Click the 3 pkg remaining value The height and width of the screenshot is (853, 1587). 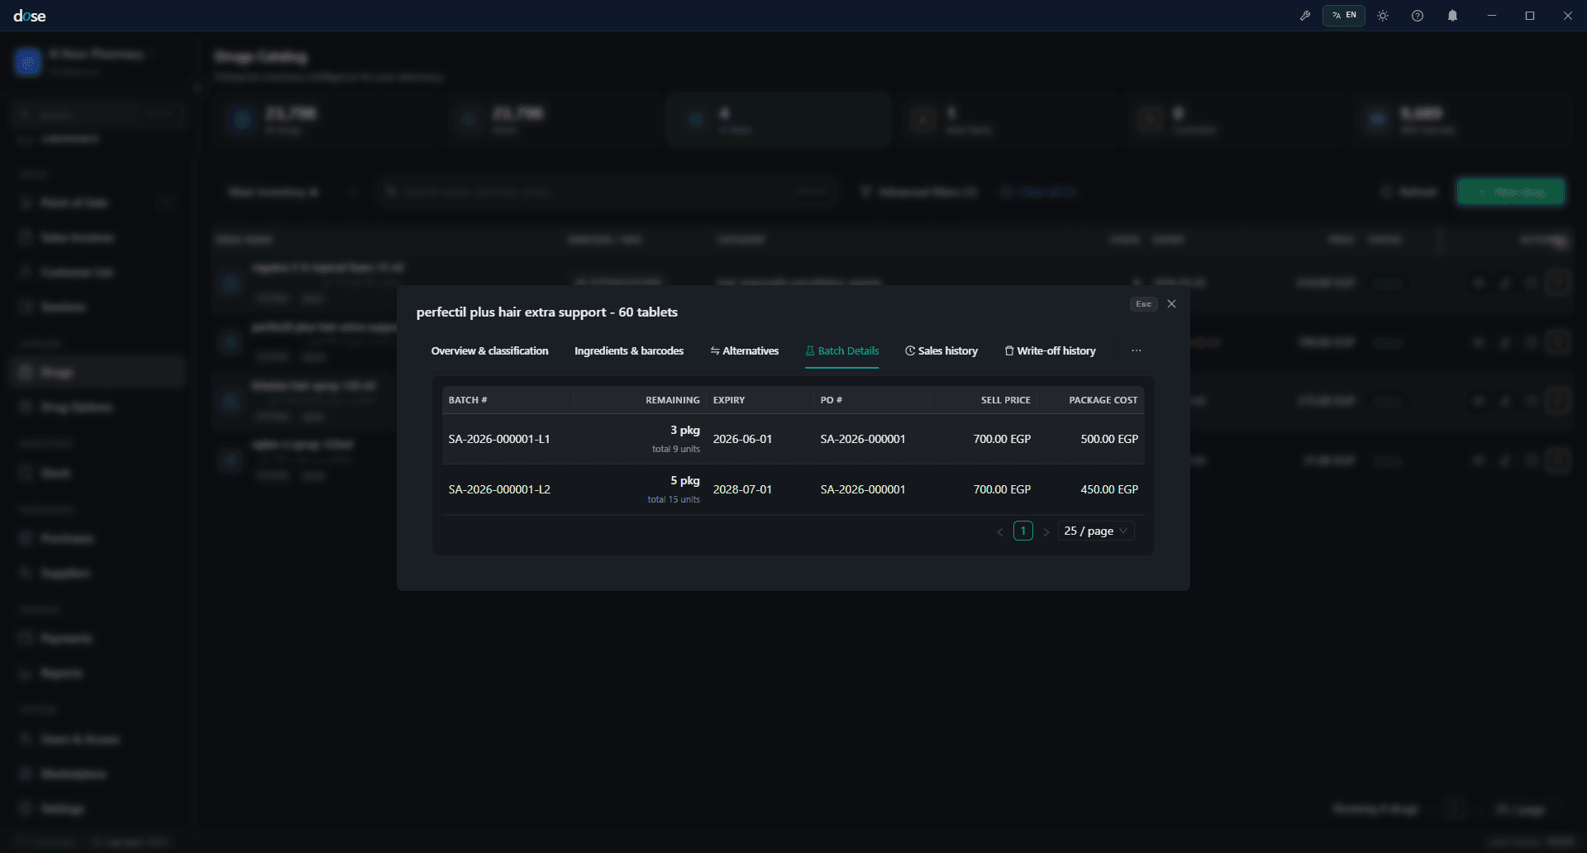pyautogui.click(x=685, y=430)
